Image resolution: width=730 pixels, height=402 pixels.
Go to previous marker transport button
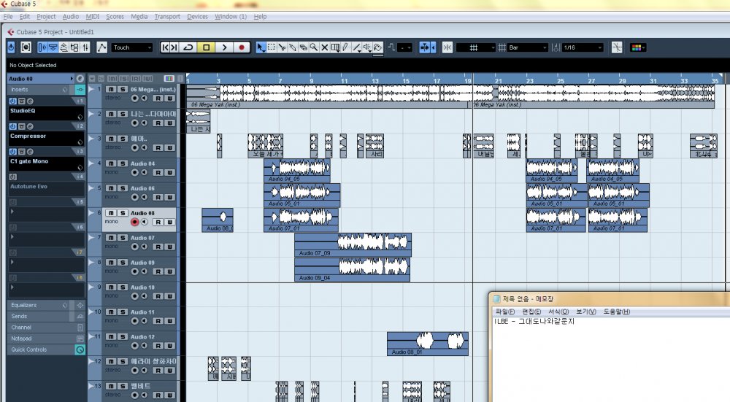[x=165, y=47]
